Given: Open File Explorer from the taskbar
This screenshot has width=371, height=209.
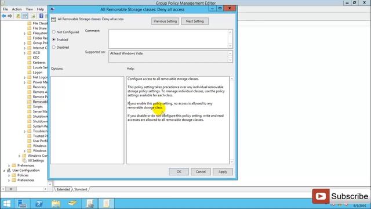Looking at the screenshot, I should coord(56,204).
